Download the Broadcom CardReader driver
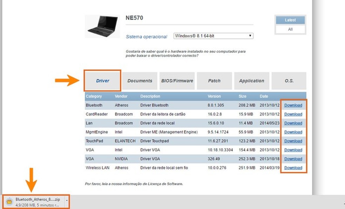The image size is (345, 209). pyautogui.click(x=293, y=114)
